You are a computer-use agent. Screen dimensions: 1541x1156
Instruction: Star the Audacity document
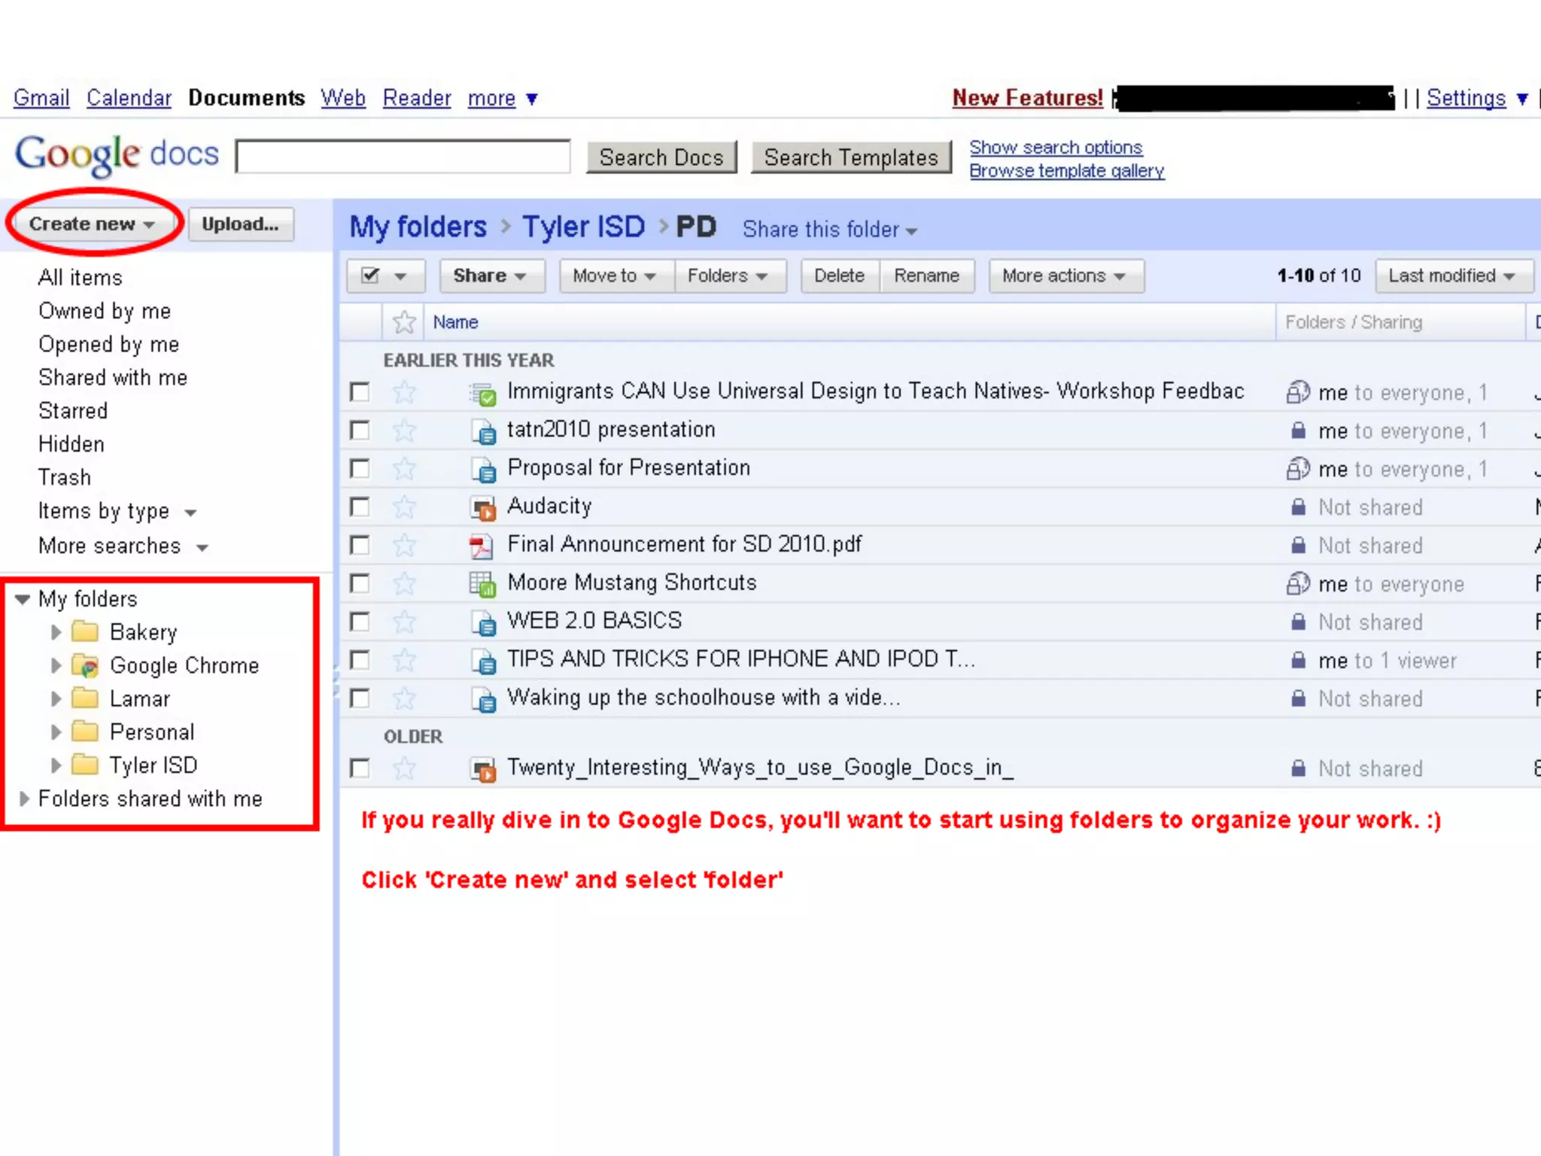coord(404,507)
